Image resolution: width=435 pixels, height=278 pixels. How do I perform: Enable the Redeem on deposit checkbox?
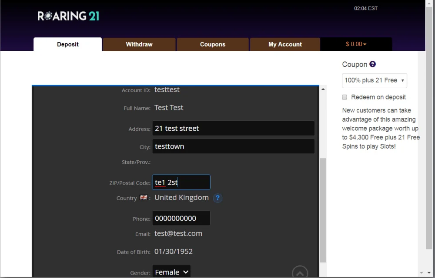[345, 97]
